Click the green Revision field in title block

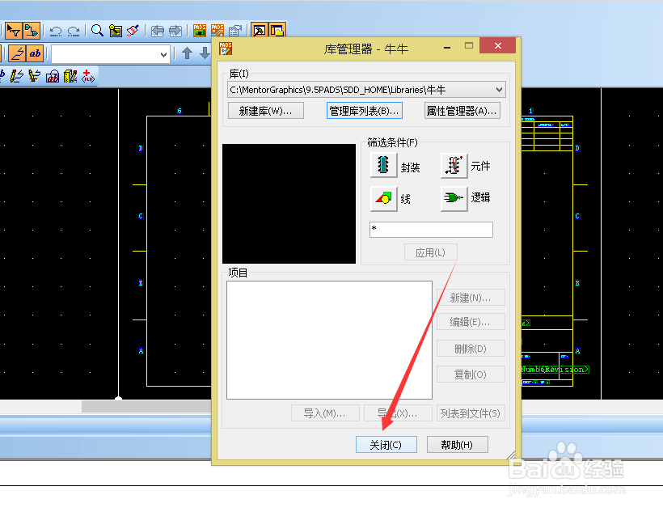click(567, 370)
